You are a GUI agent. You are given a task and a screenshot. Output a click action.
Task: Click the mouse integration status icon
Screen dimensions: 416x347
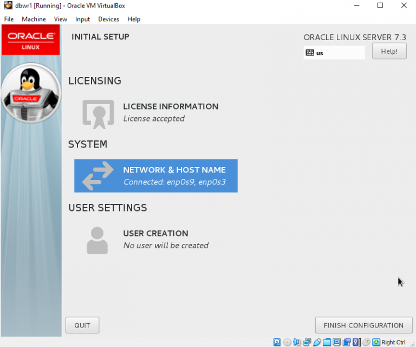click(366, 342)
